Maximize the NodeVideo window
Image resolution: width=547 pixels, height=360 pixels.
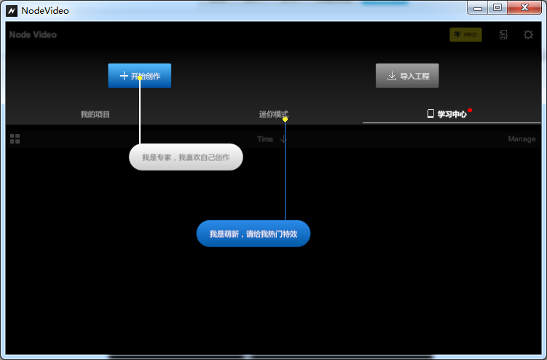coord(497,8)
